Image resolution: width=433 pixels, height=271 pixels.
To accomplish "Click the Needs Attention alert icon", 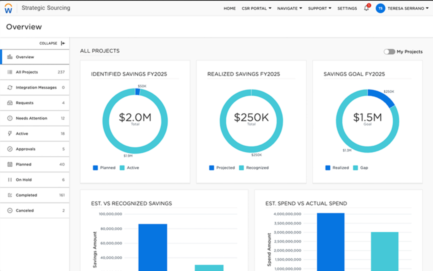I will point(10,118).
